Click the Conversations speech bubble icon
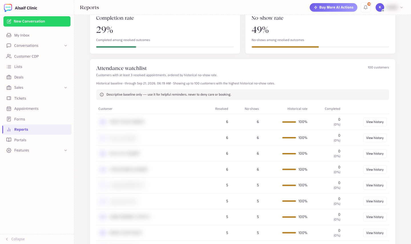Viewport: 411px width, 244px height. (9, 46)
